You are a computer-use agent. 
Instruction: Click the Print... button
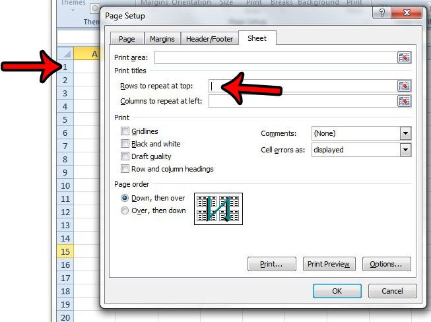(271, 264)
